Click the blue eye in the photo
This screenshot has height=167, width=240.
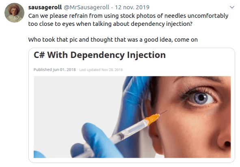pos(201,98)
